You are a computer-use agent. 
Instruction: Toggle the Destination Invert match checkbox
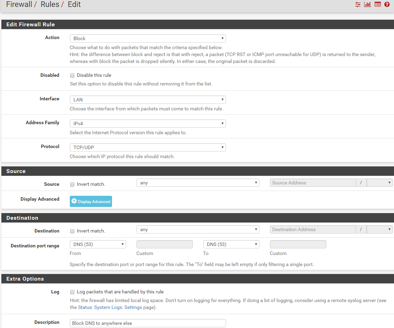coord(72,231)
